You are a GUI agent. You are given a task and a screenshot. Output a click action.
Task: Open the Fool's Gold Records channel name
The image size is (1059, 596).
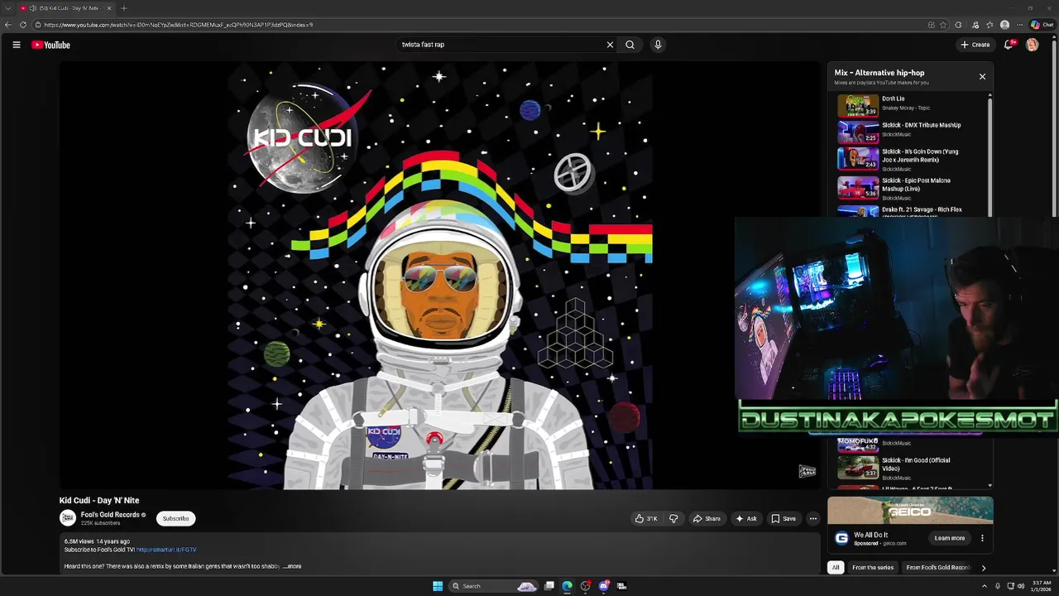(x=110, y=514)
